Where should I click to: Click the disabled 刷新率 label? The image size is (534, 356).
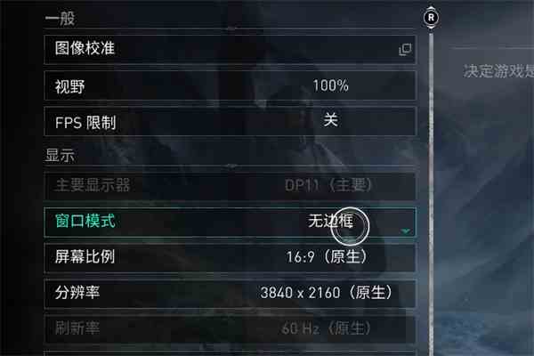77,328
